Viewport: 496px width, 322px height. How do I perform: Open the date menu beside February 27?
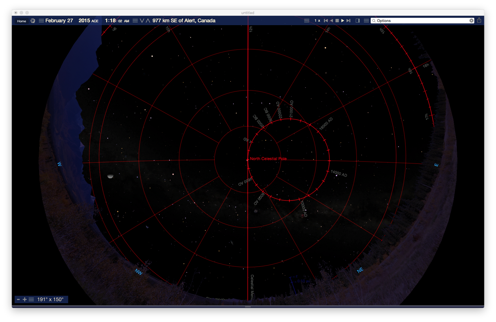[x=41, y=21]
